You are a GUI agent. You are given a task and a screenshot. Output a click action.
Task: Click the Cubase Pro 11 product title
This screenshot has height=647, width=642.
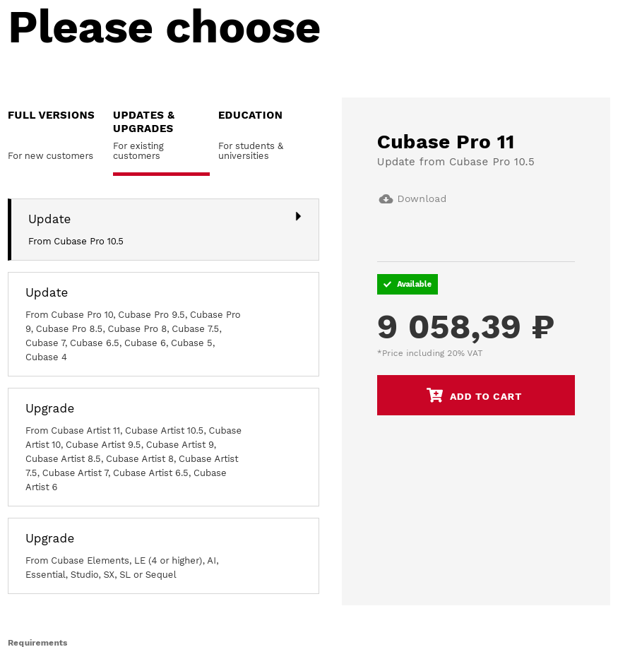446,142
